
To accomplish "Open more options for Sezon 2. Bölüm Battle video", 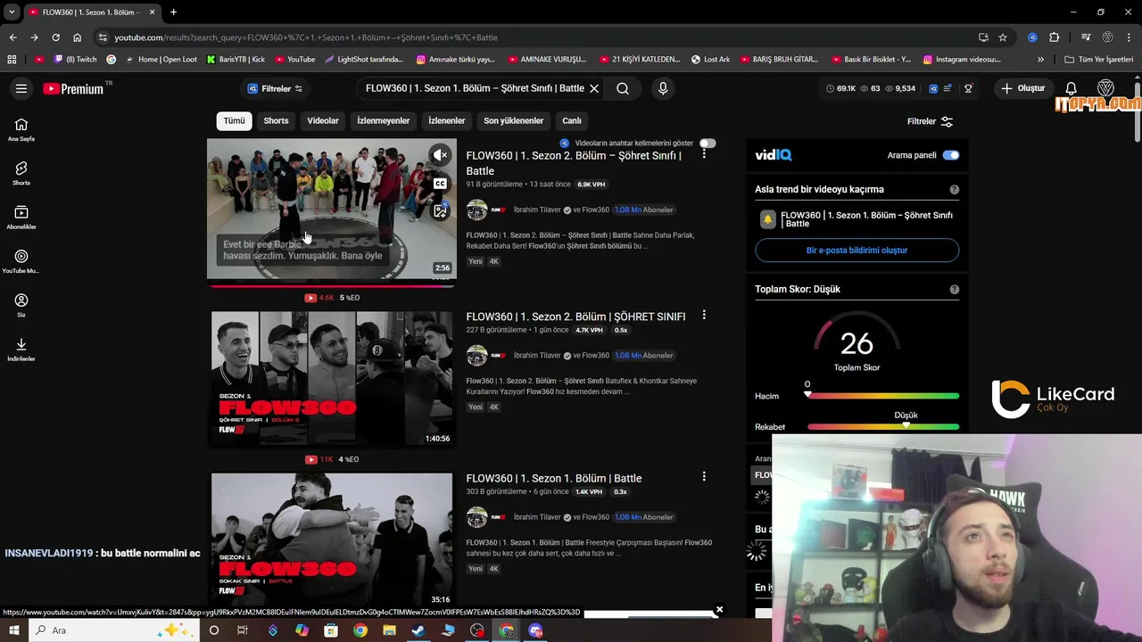I will (x=704, y=154).
